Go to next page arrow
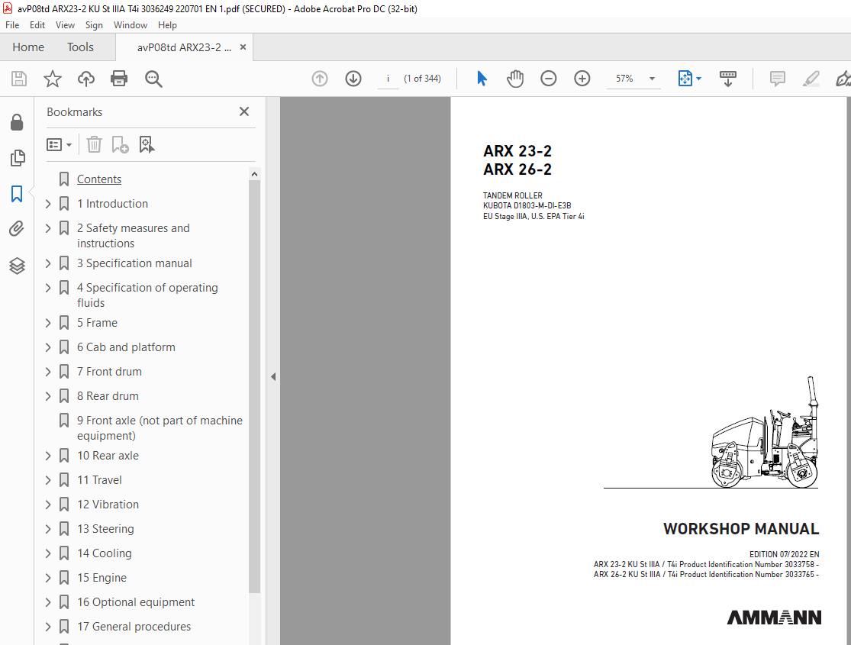 (x=353, y=79)
